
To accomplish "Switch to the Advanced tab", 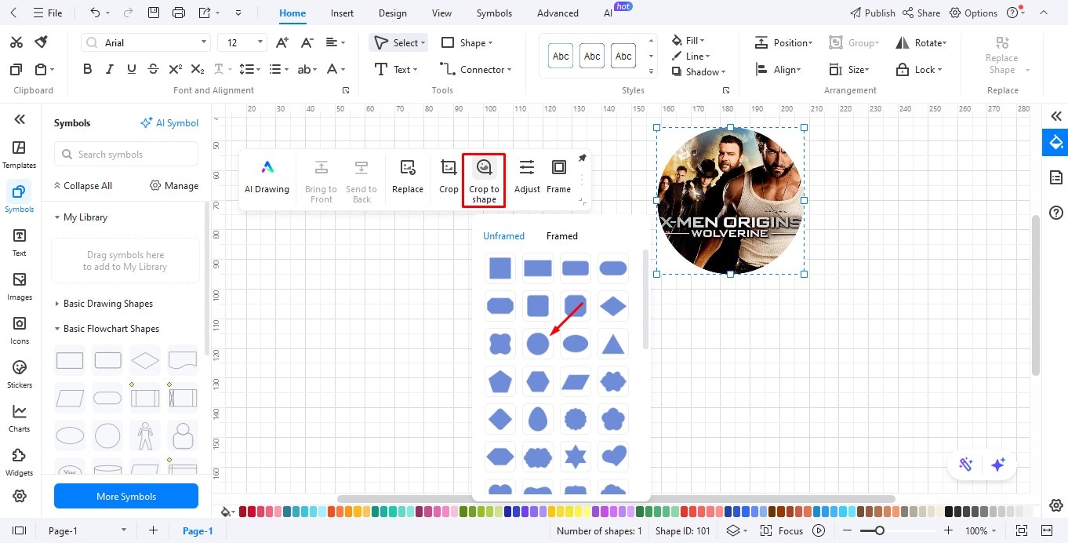I will [x=558, y=13].
